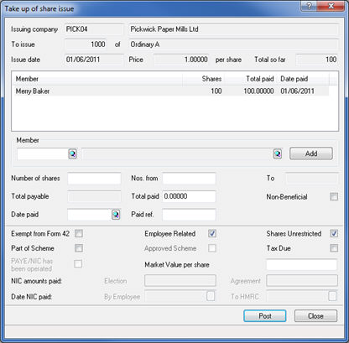This screenshot has width=349, height=343.
Task: Open member name search lookup icon
Action: (278, 153)
